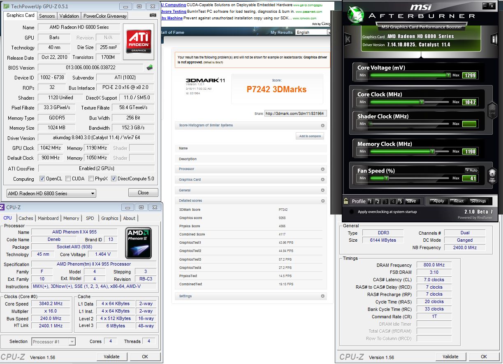
Task: Click the CPU tab in CPU-Z
Action: 8,218
